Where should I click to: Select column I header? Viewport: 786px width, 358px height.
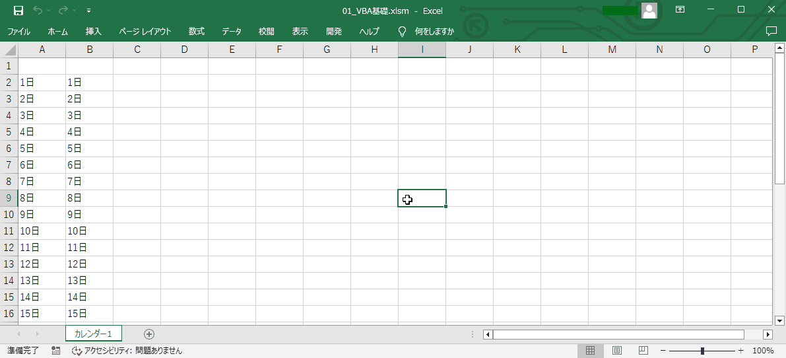tap(422, 50)
